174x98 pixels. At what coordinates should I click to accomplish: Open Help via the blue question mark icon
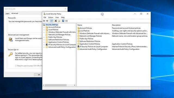(x=63, y=21)
